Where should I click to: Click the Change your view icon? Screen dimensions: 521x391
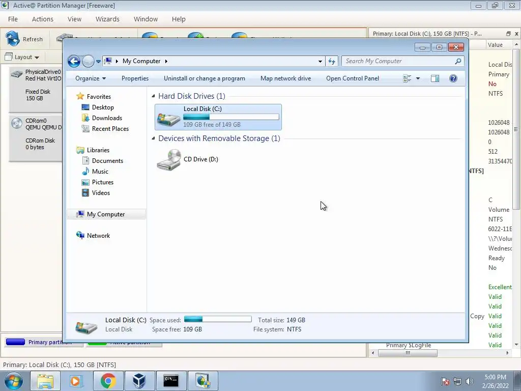point(407,78)
